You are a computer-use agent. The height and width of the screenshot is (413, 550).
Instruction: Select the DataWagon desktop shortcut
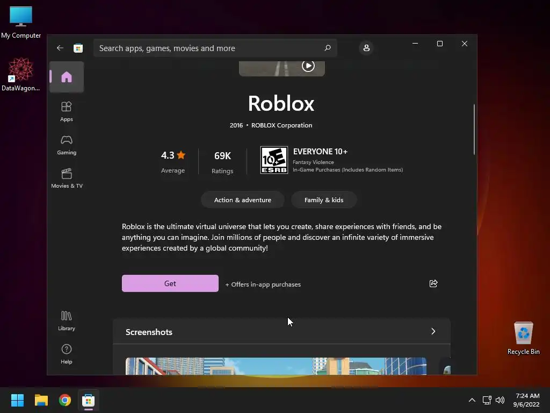pyautogui.click(x=21, y=74)
